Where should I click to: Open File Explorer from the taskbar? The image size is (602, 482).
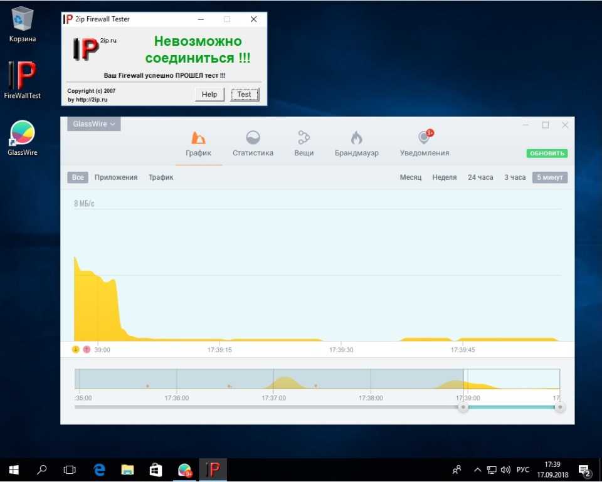pyautogui.click(x=127, y=469)
